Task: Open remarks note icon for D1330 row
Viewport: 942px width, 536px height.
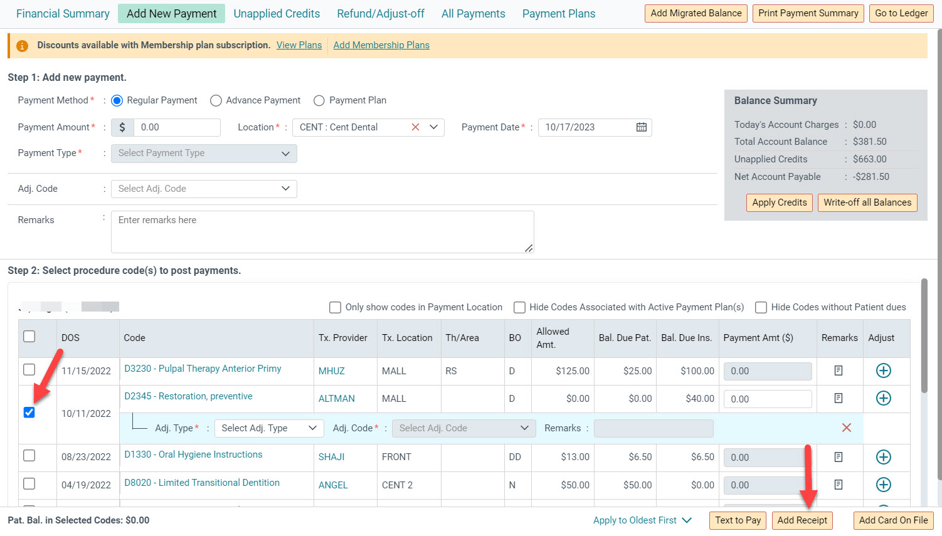Action: (839, 457)
